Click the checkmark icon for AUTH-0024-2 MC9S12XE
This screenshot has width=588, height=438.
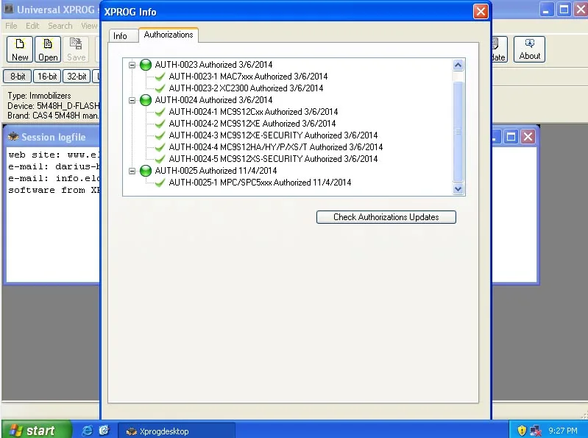pyautogui.click(x=160, y=124)
